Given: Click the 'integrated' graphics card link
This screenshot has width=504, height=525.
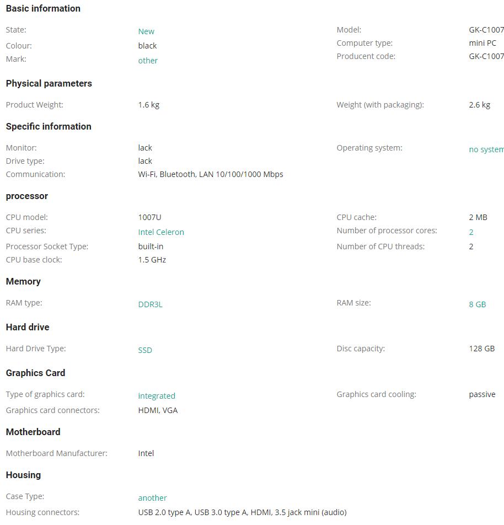Looking at the screenshot, I should point(157,396).
